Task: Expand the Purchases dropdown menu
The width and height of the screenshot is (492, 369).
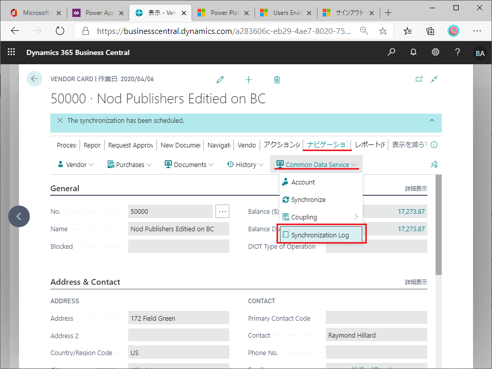Action: tap(129, 164)
